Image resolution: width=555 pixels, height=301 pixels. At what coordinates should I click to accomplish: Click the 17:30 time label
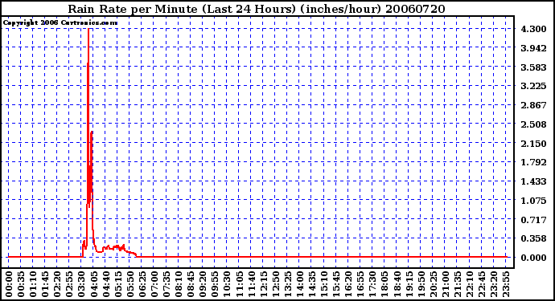(x=372, y=284)
